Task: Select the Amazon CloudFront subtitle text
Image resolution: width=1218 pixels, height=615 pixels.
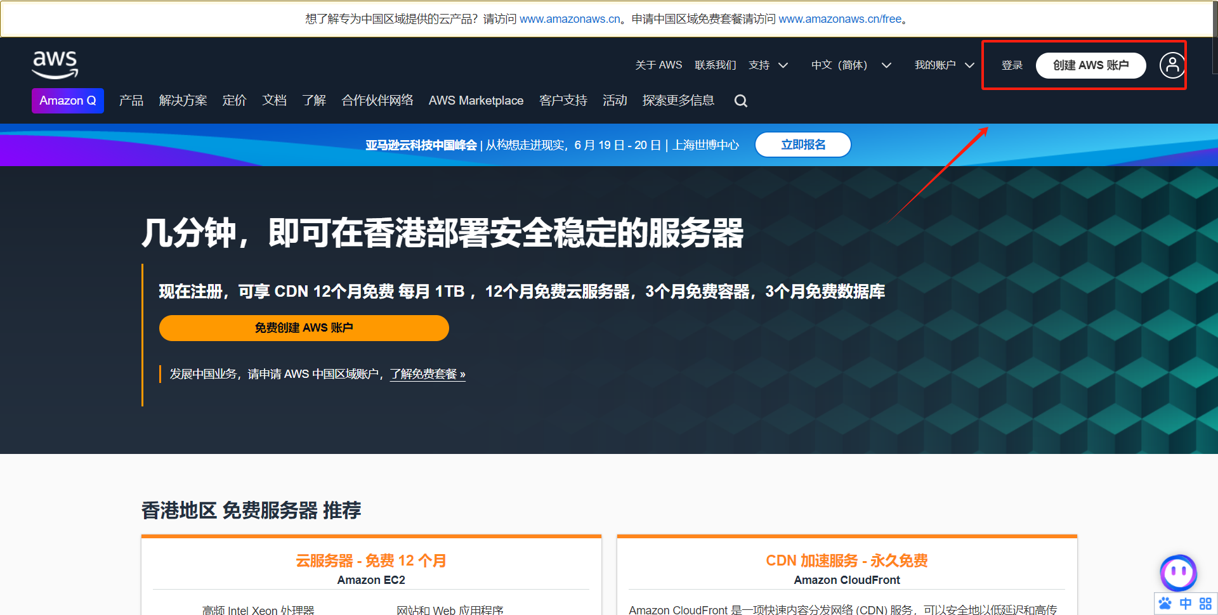Action: click(x=847, y=580)
